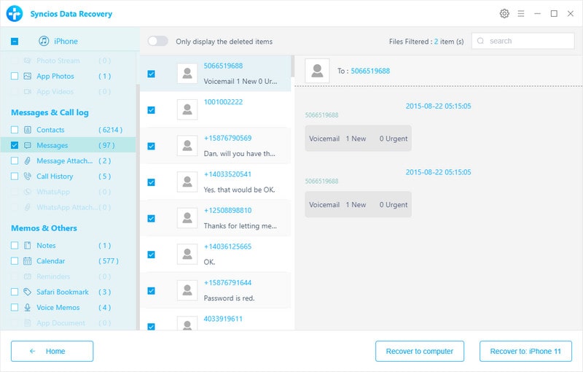
Task: Click the Calendar icon
Action: click(28, 261)
